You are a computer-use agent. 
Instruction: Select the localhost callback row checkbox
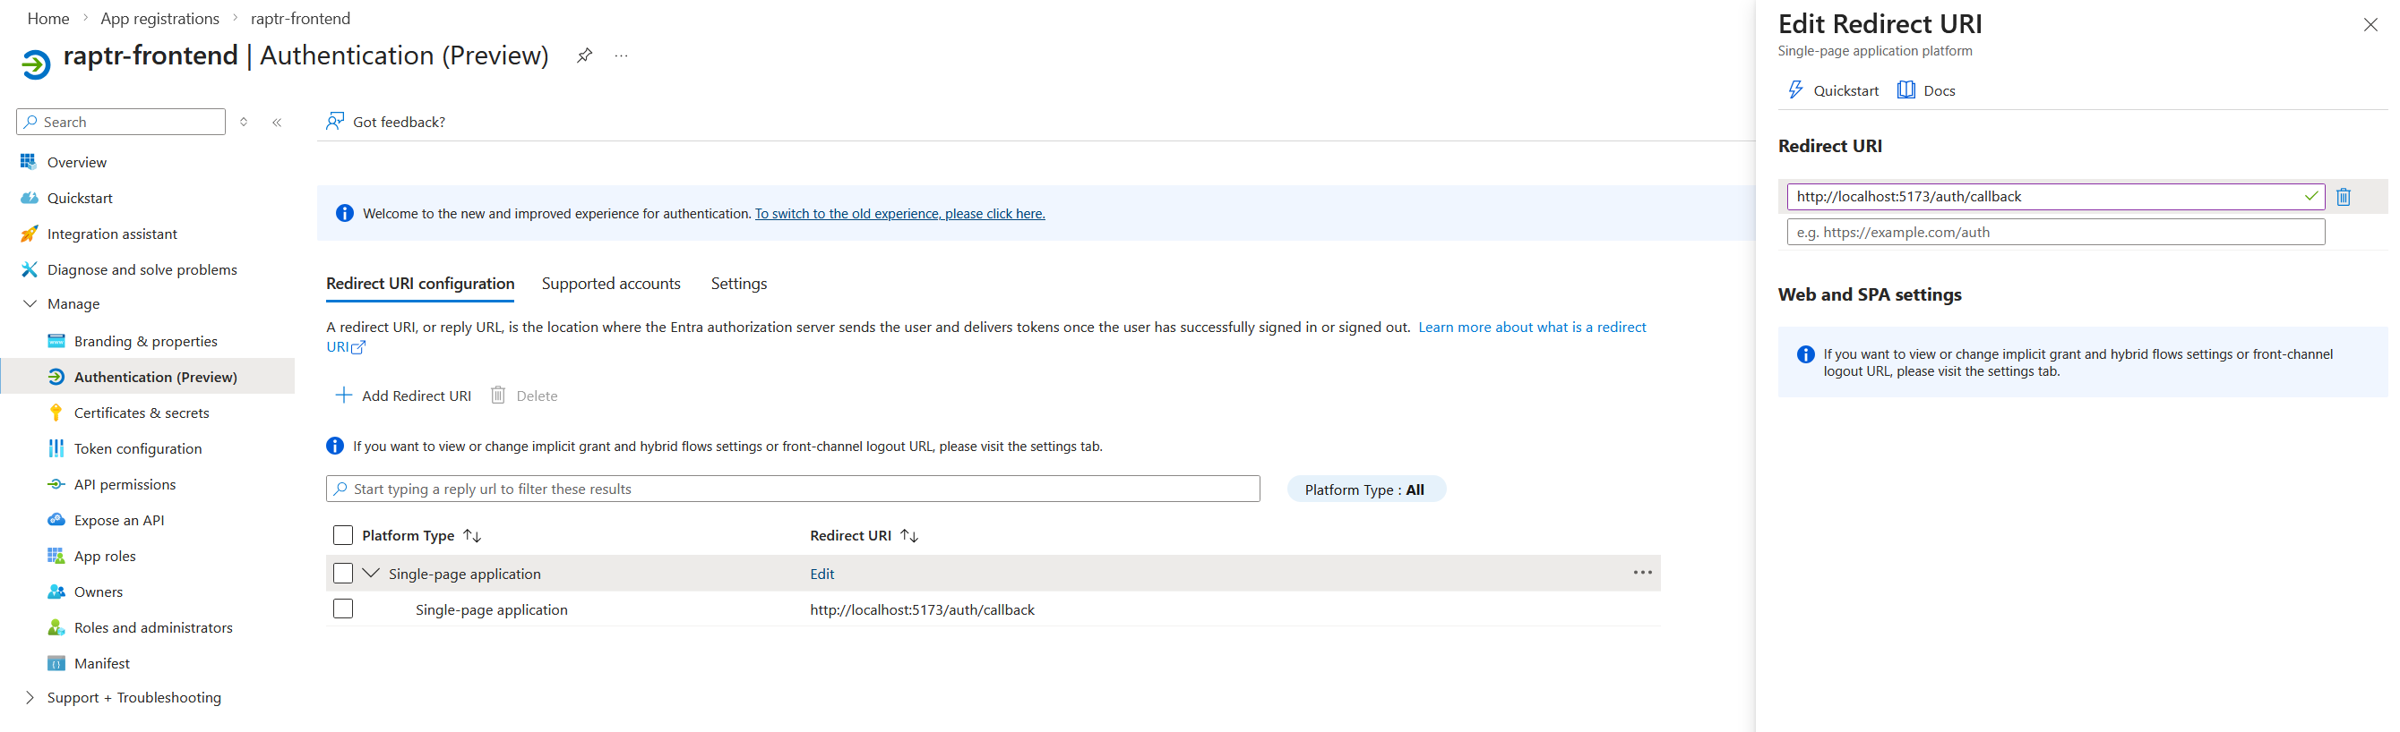coord(343,609)
